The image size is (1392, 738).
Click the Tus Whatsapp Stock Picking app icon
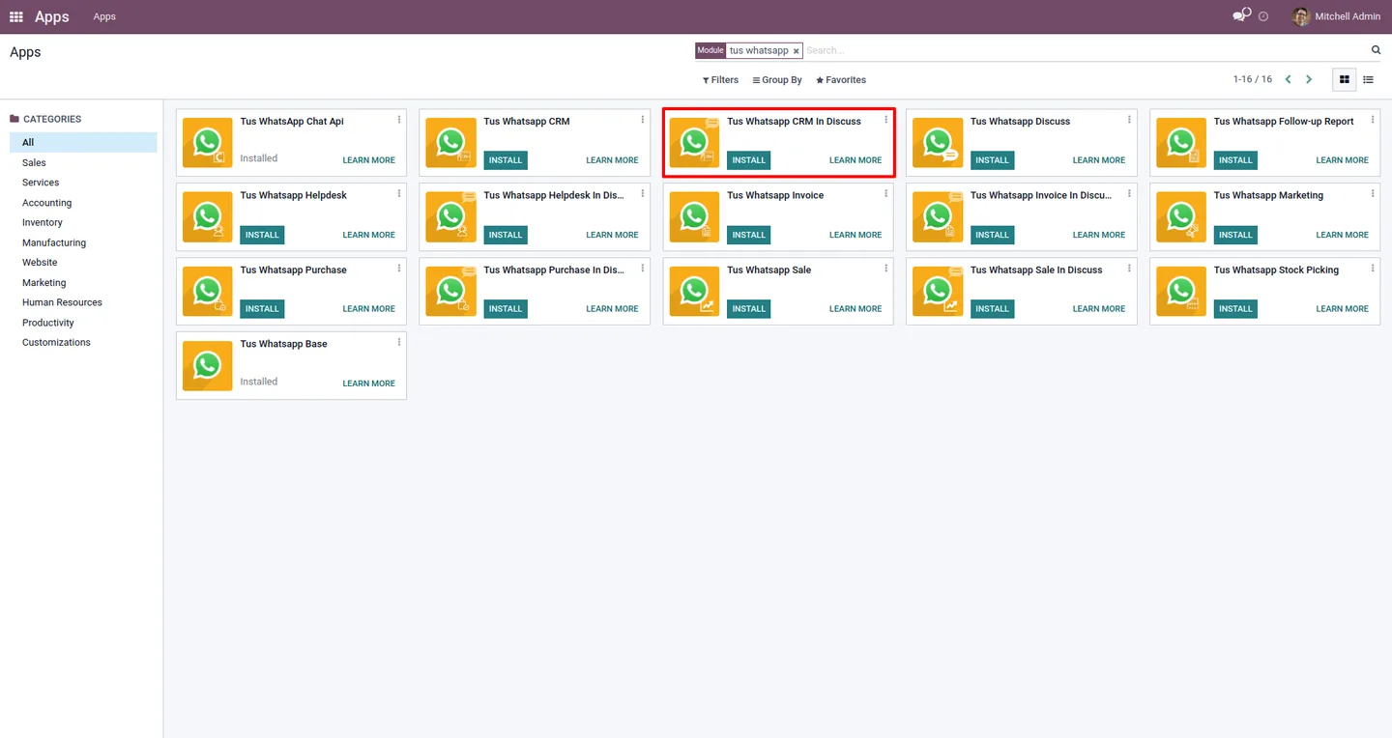(x=1181, y=292)
